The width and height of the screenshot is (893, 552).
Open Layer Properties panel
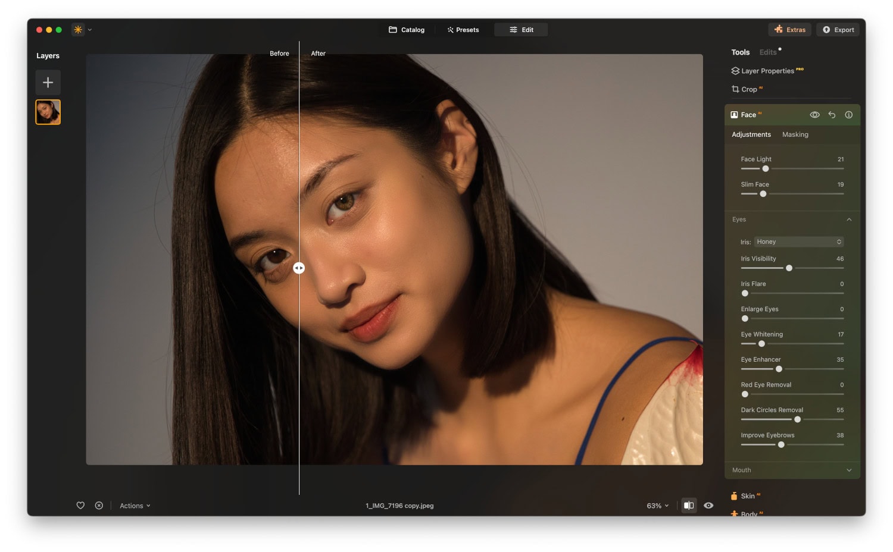[767, 70]
